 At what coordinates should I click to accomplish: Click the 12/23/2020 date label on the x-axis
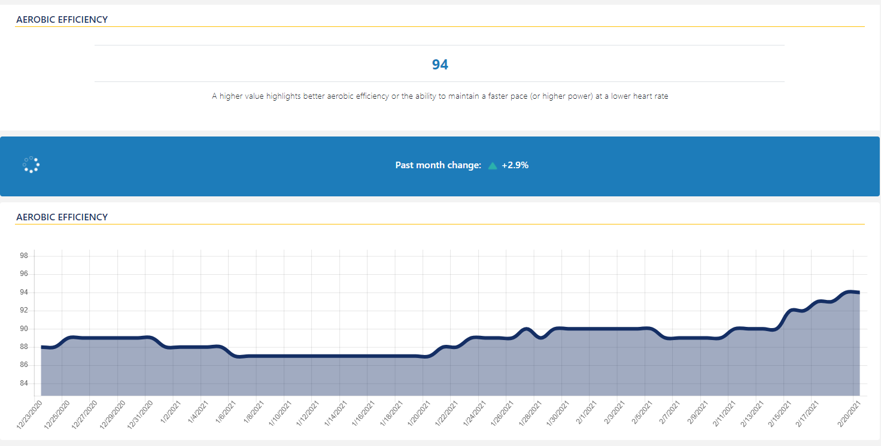click(29, 414)
